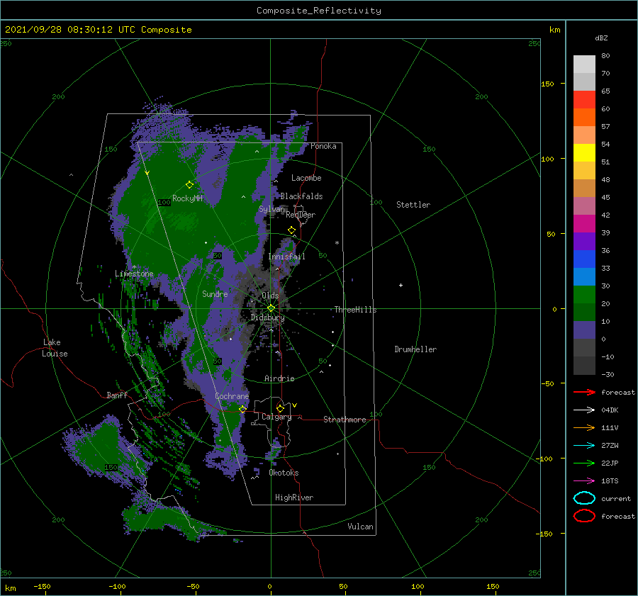Click the Blackfalds label
The width and height of the screenshot is (638, 596).
pyautogui.click(x=301, y=196)
